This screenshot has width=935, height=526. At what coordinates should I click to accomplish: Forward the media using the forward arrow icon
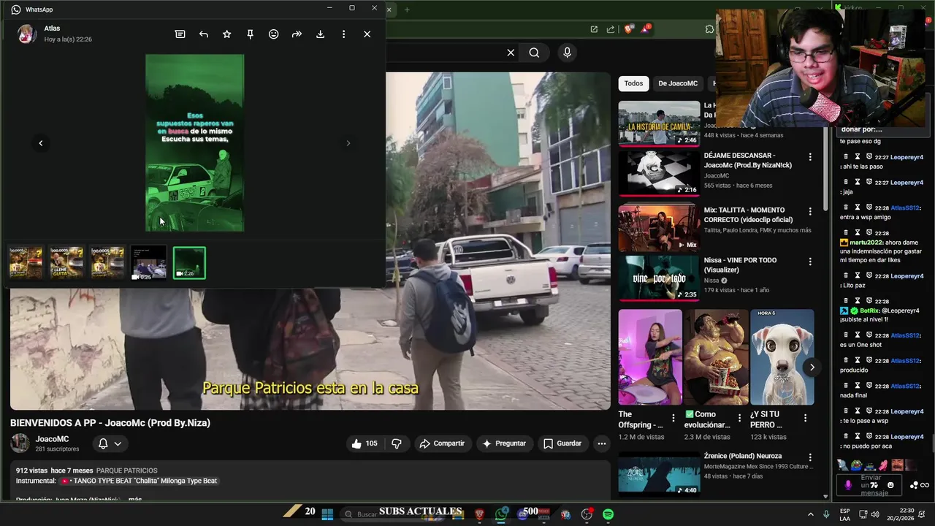[x=297, y=34]
